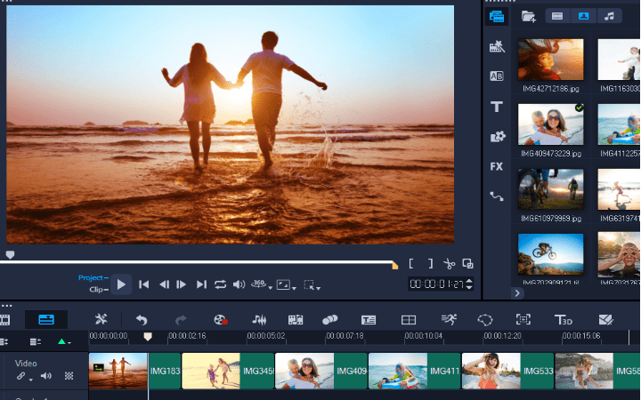This screenshot has width=641, height=400.
Task: Switch to Timeline view tab
Action: [46, 319]
